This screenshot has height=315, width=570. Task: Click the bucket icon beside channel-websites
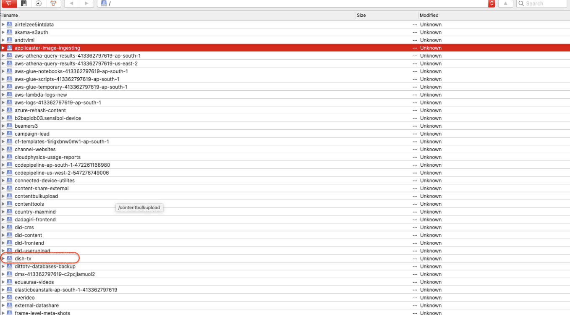pos(9,149)
